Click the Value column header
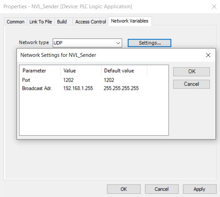The width and height of the screenshot is (220, 197). (69, 71)
